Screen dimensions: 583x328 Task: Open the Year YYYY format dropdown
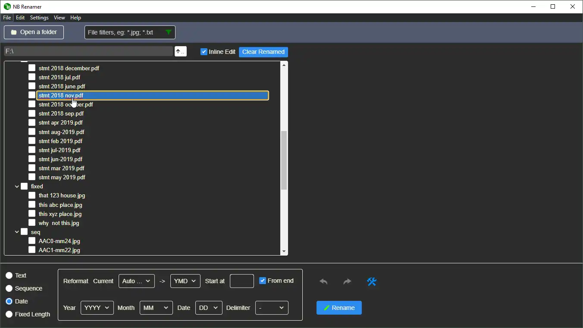click(97, 308)
